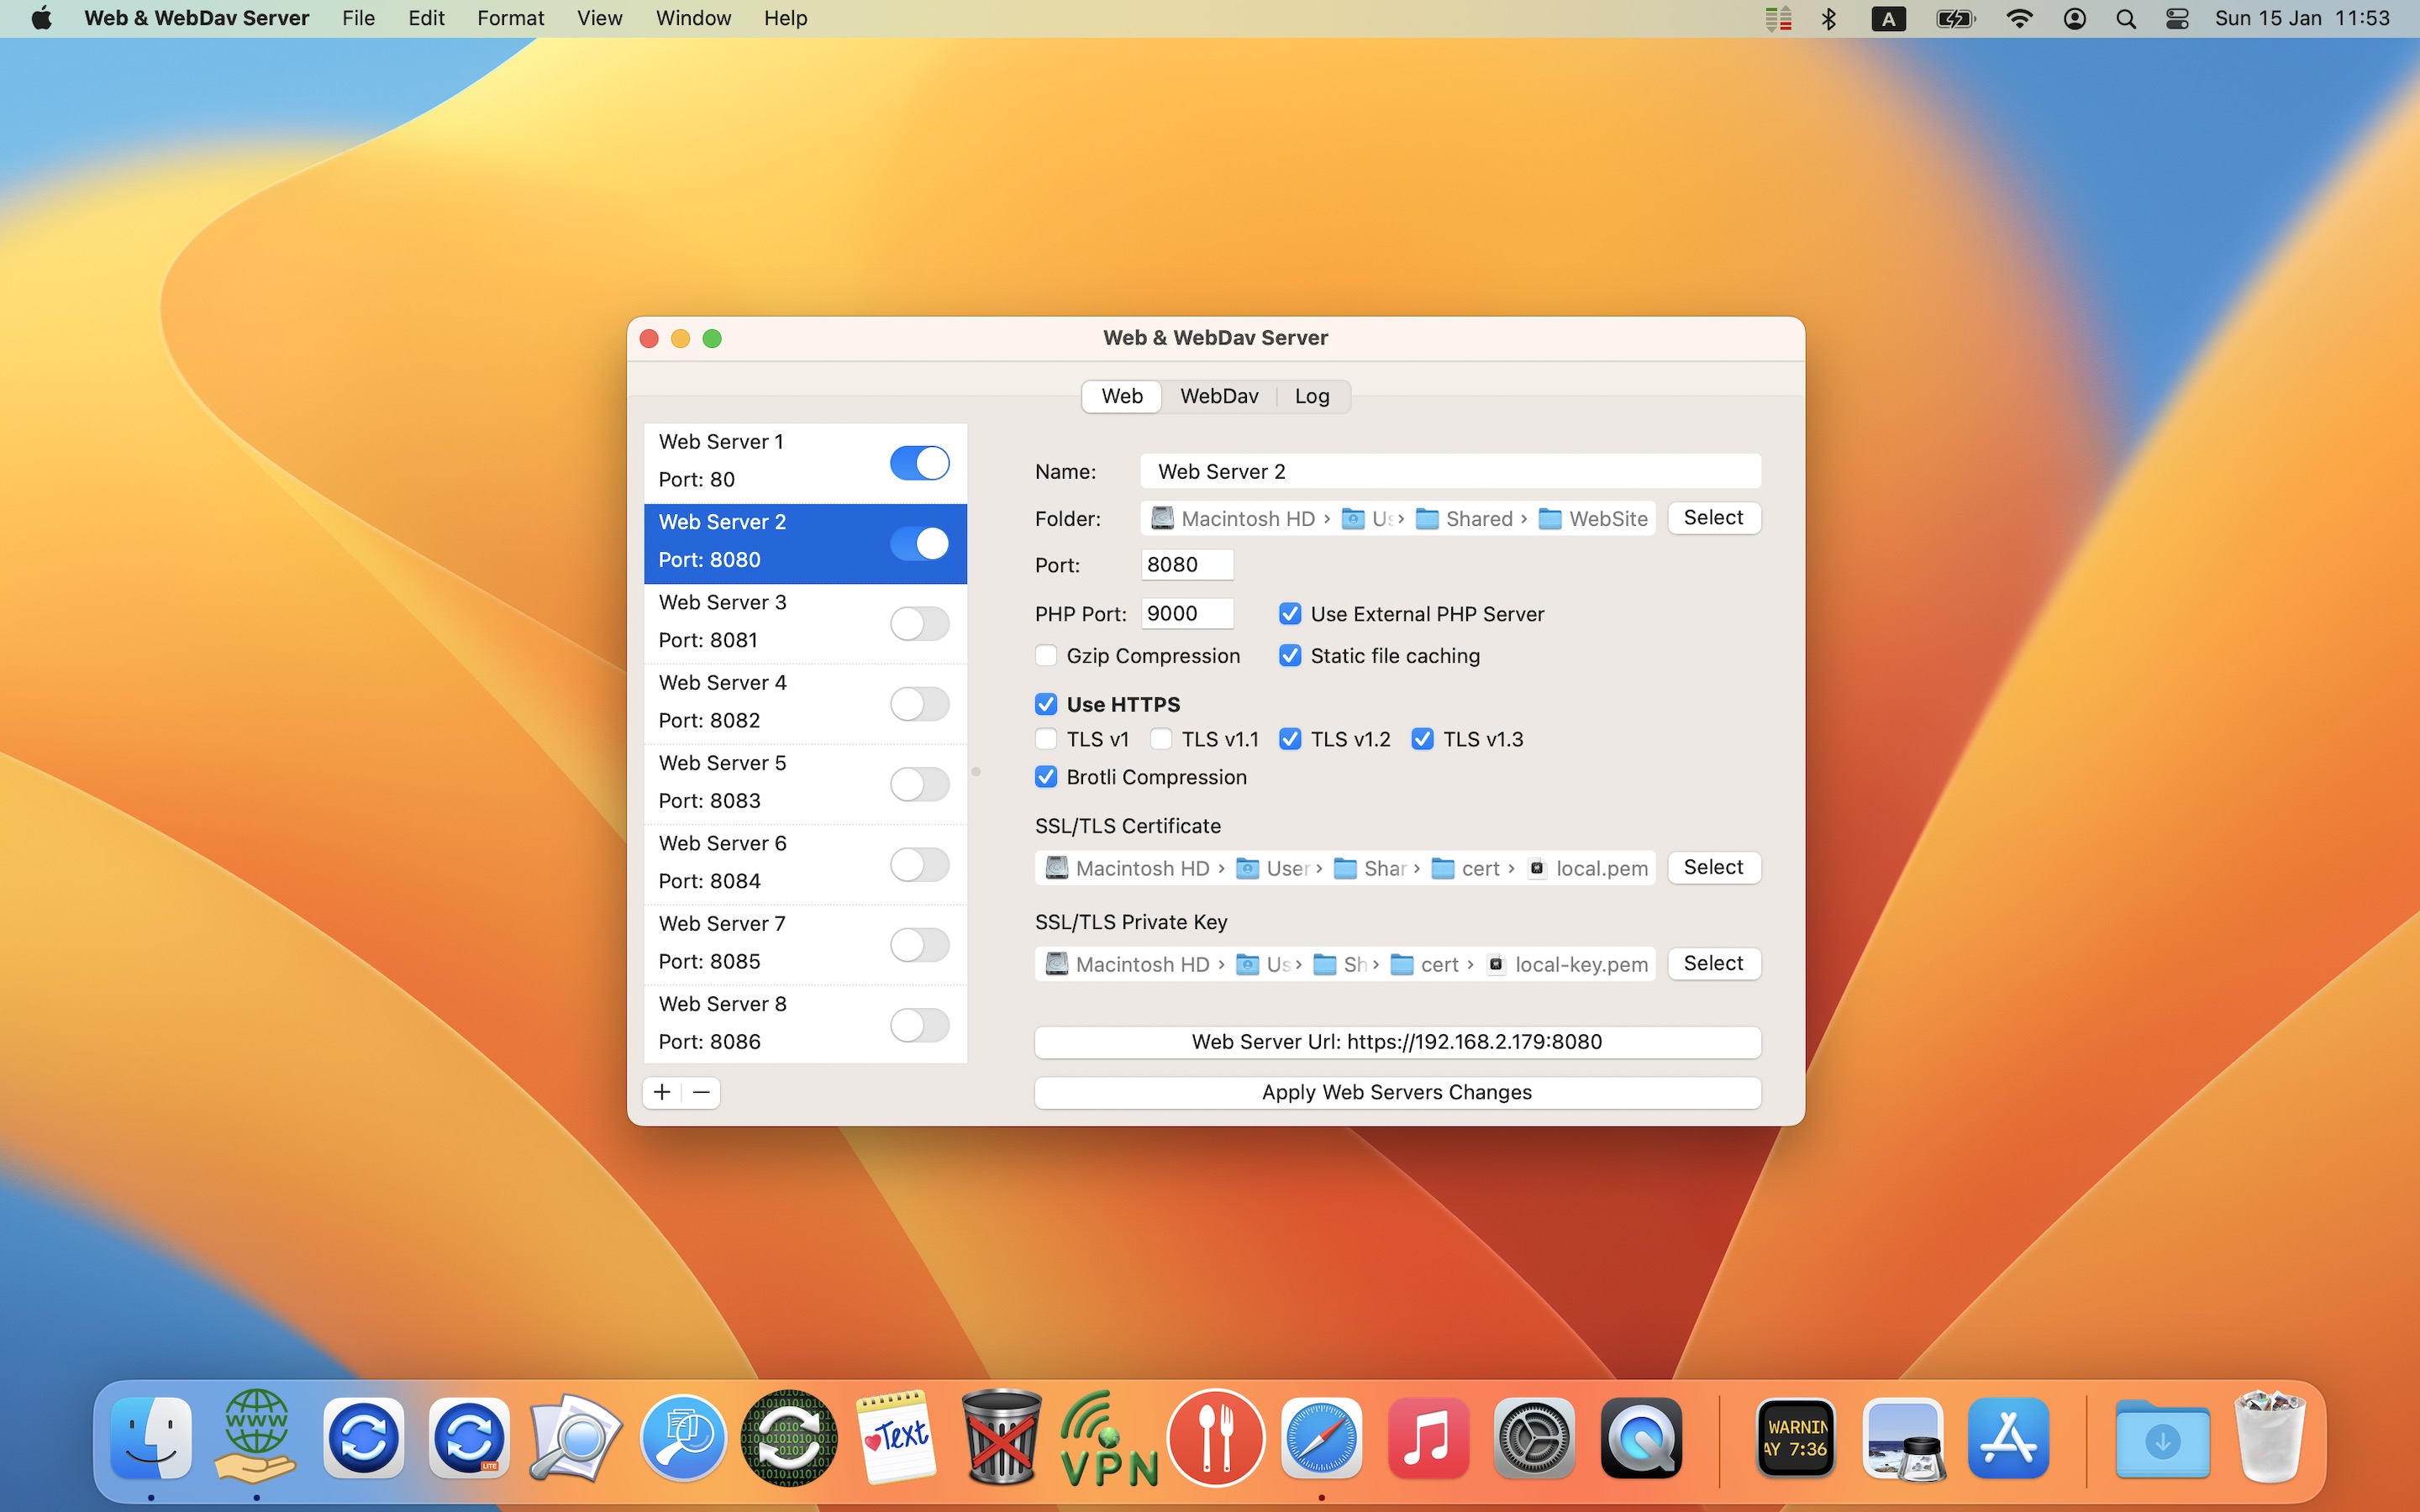The image size is (2420, 1512).
Task: Switch to the WebDav tab
Action: tap(1218, 396)
